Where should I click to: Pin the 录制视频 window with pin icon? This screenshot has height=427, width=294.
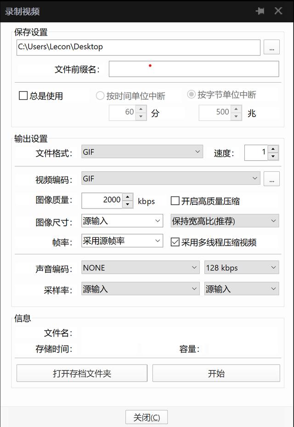coord(260,11)
